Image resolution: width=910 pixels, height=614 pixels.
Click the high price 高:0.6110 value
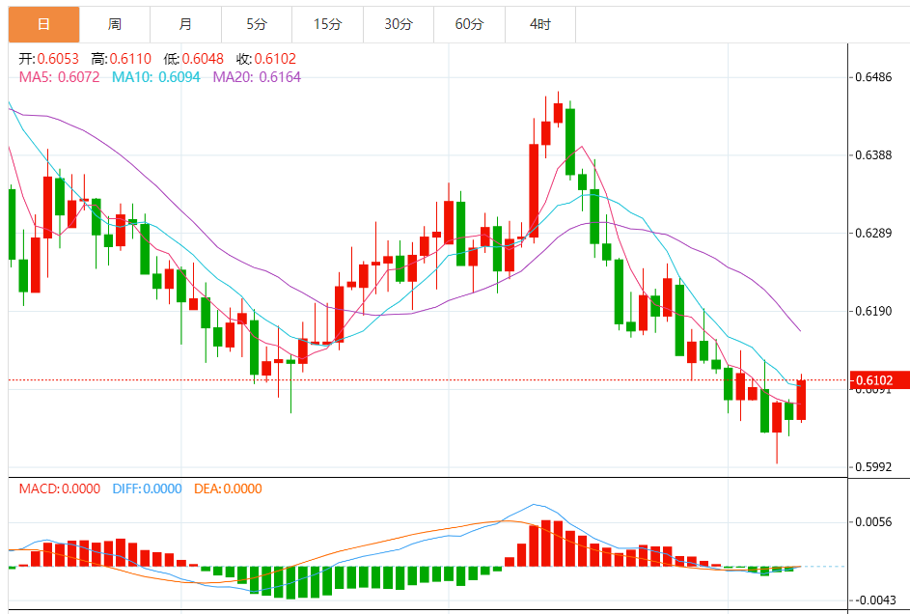121,59
